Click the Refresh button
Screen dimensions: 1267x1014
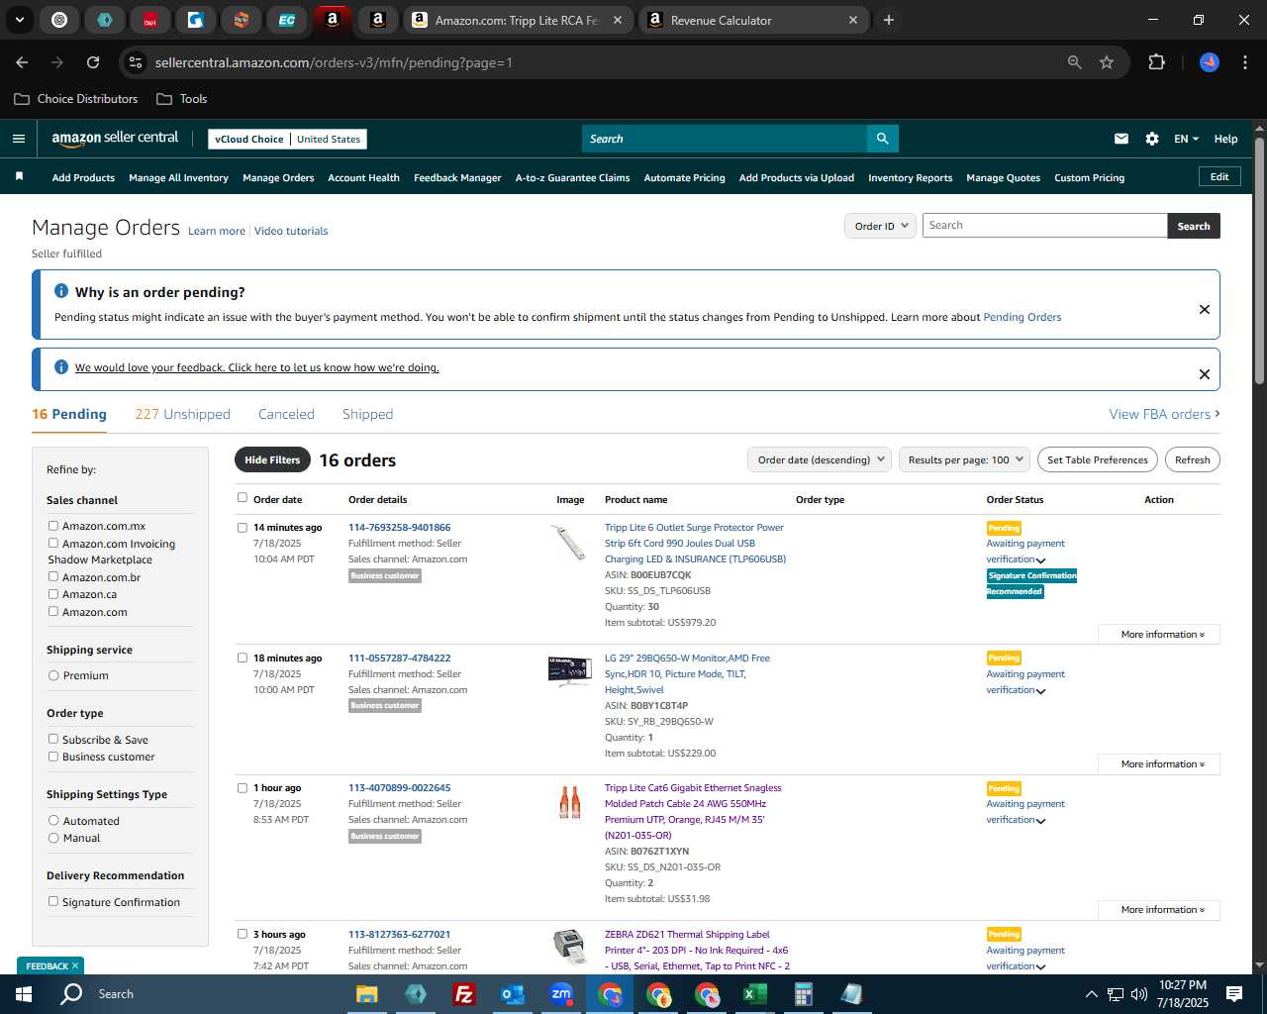[1193, 459]
